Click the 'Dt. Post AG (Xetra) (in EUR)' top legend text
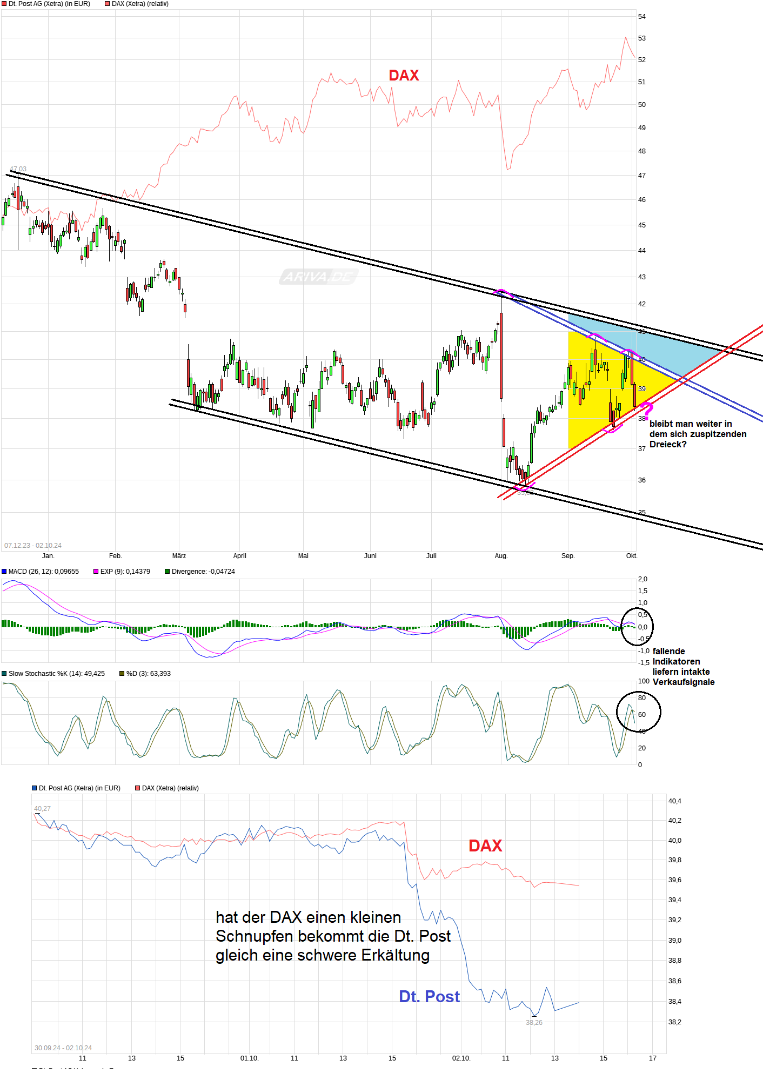763x1087 pixels. click(49, 4)
